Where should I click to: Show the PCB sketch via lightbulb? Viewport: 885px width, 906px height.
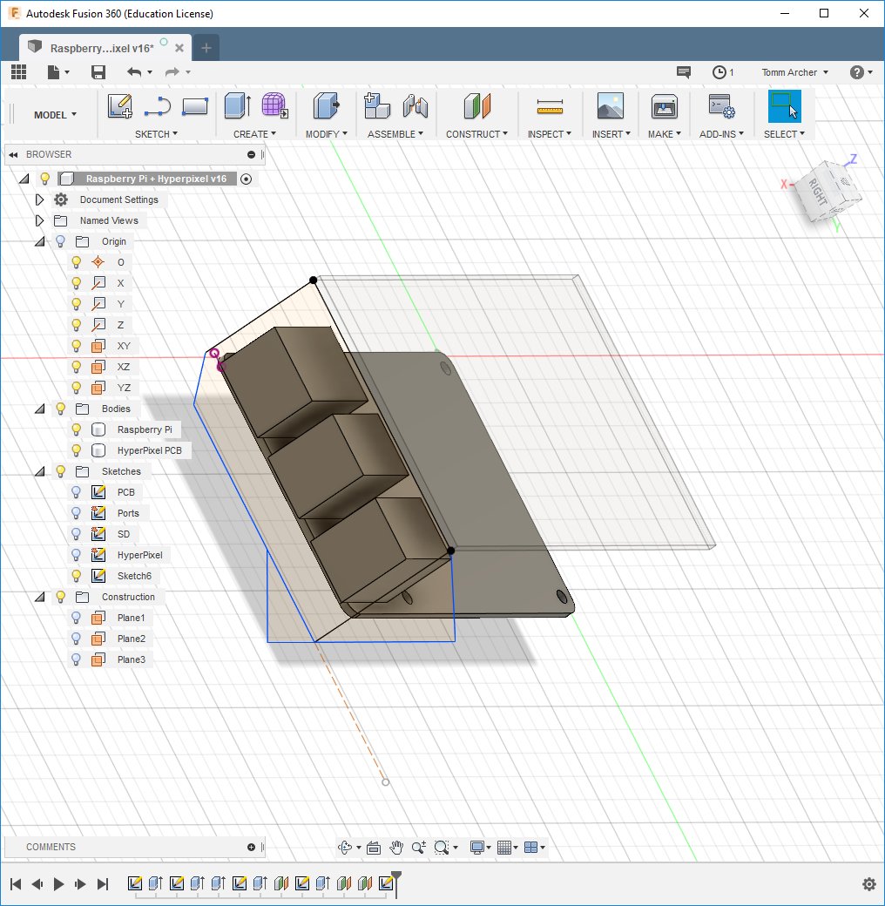(x=77, y=492)
